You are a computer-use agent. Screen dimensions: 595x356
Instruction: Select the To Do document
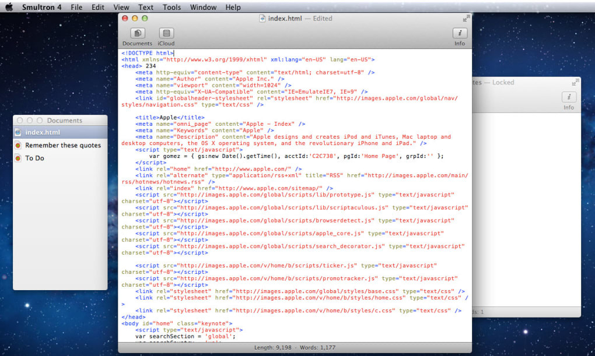[x=60, y=158]
